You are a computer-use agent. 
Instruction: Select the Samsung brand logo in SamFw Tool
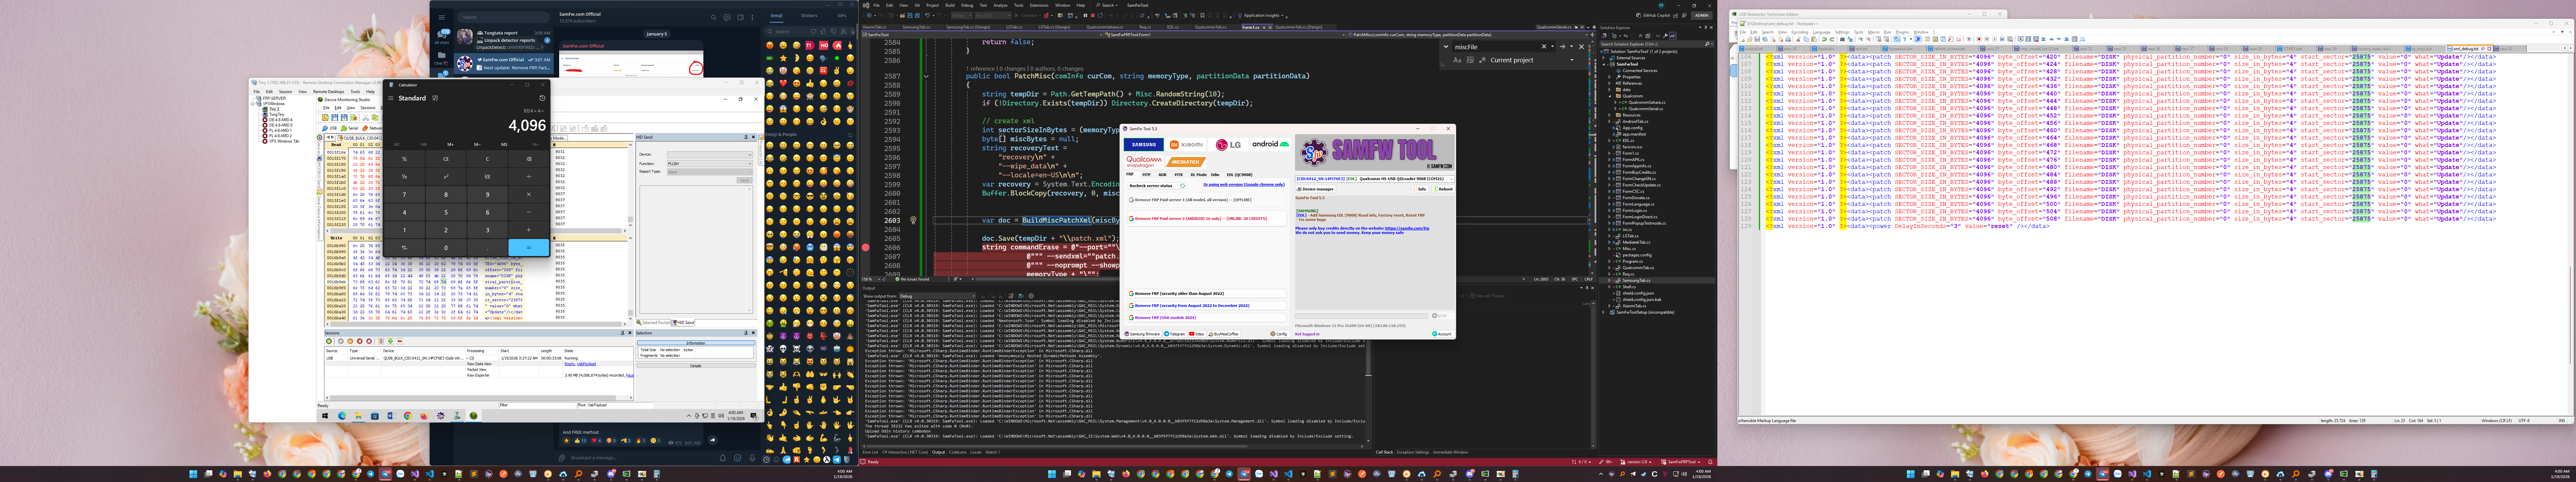point(1144,145)
